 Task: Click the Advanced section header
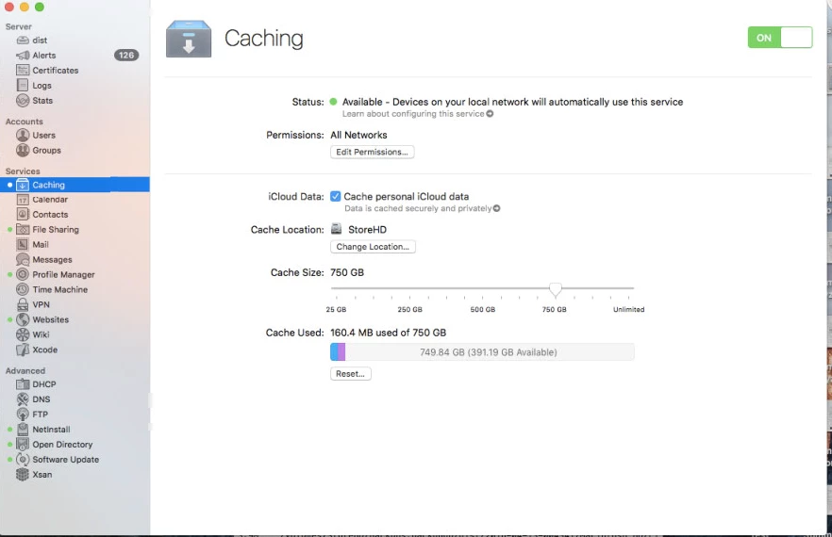(25, 370)
